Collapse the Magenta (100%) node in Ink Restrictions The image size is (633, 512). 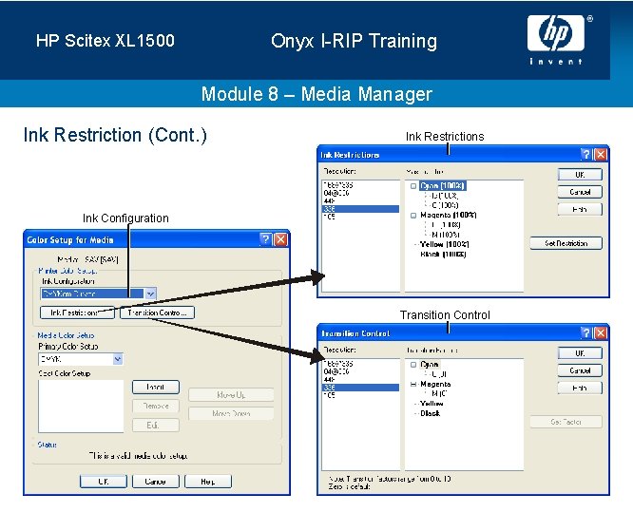tap(413, 216)
